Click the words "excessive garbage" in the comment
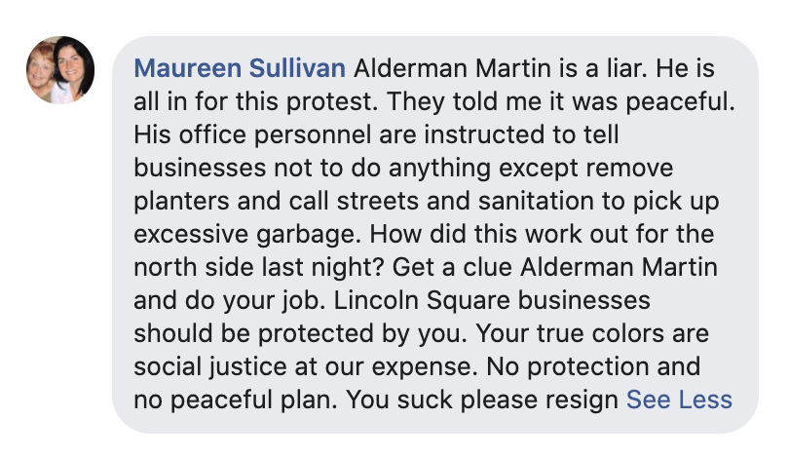 pyautogui.click(x=247, y=234)
